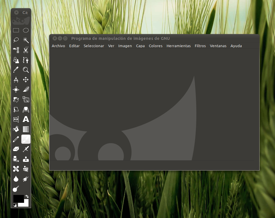Select the Ellipse Select tool
This screenshot has height=218, width=275.
pyautogui.click(x=26, y=30)
